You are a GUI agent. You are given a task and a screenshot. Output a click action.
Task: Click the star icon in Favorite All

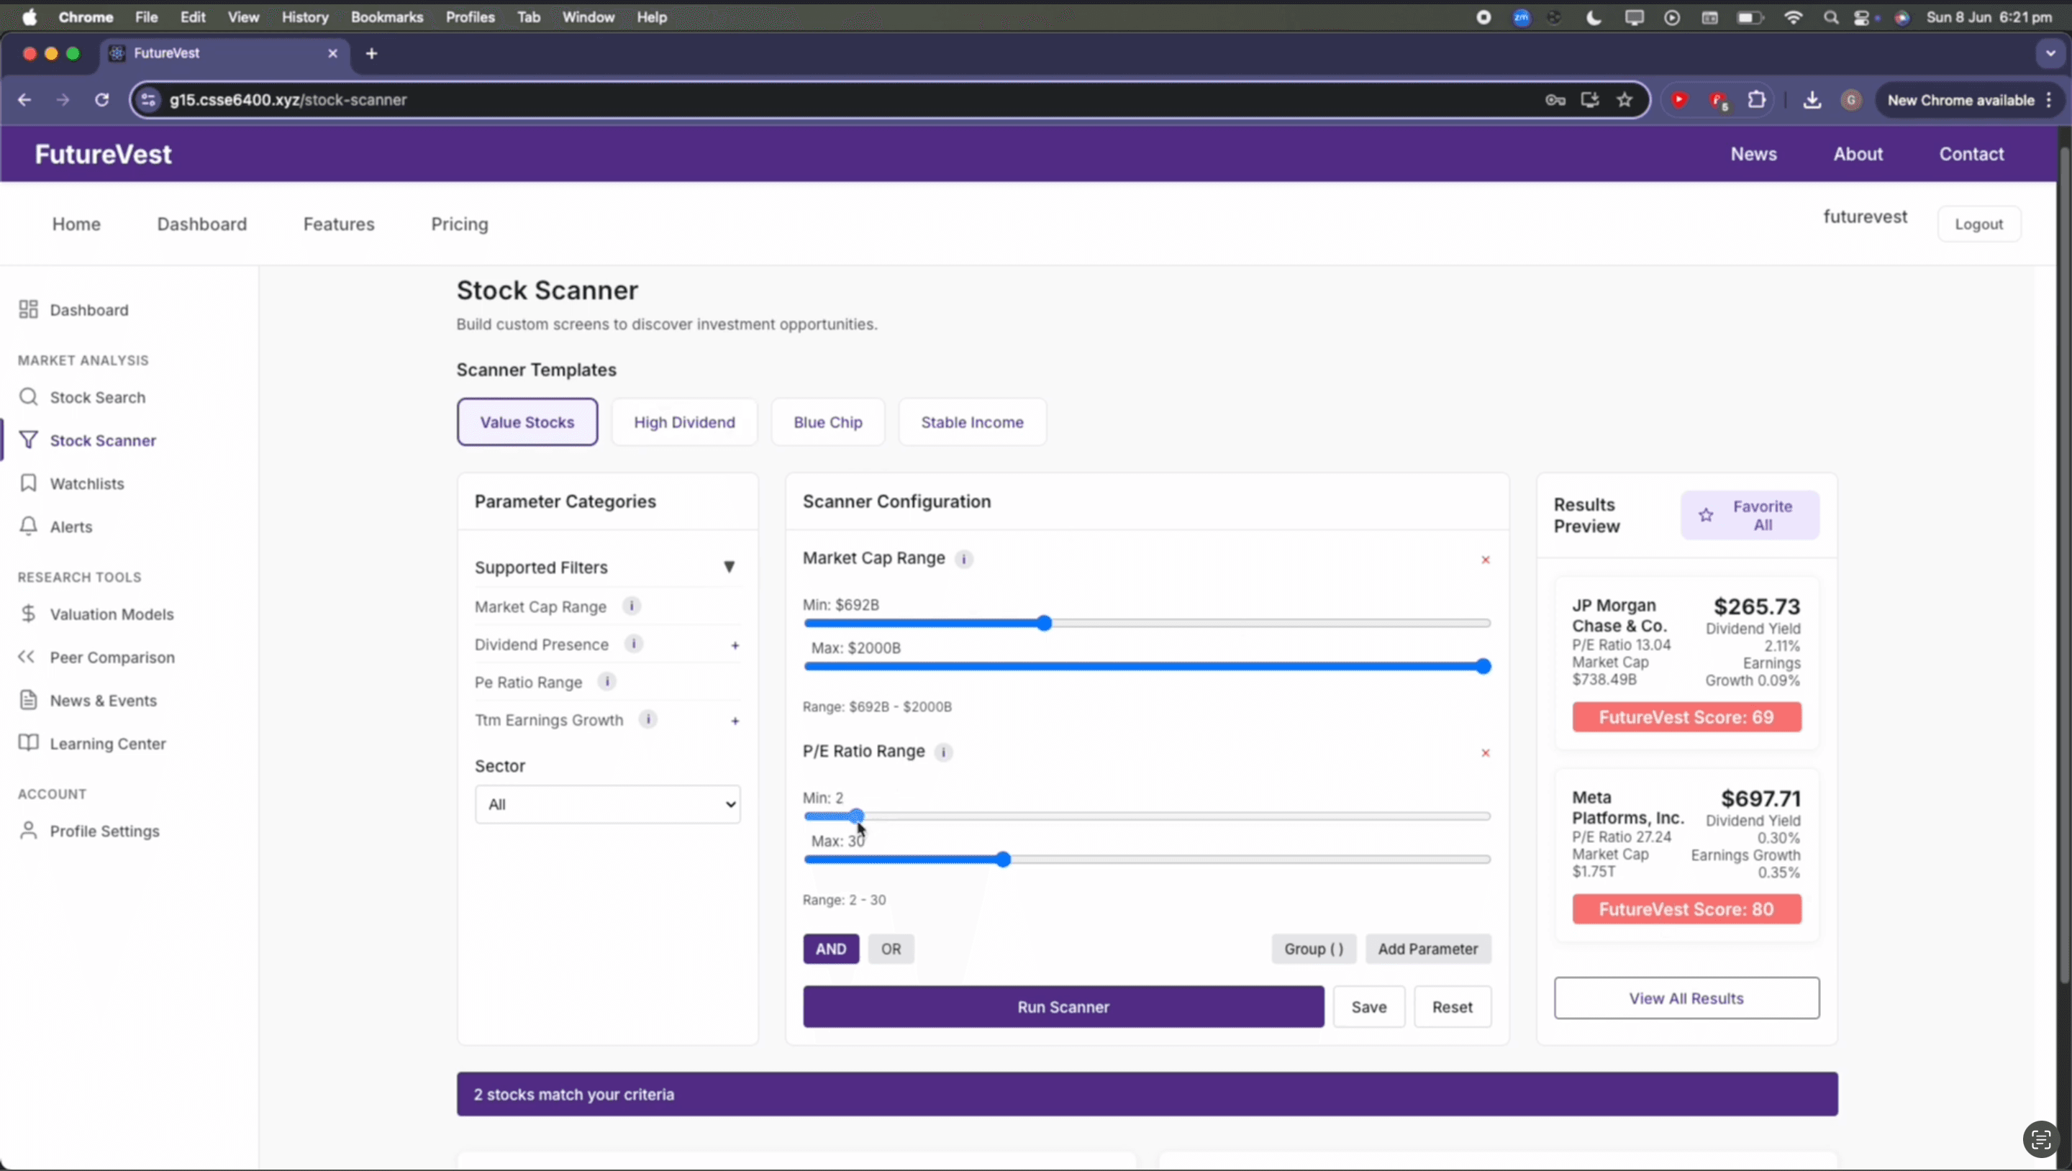point(1706,516)
